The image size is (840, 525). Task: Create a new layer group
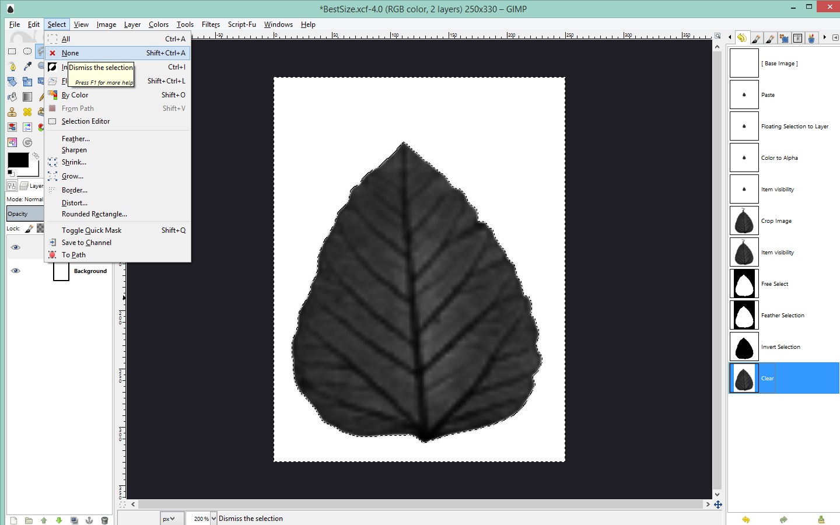tap(28, 520)
